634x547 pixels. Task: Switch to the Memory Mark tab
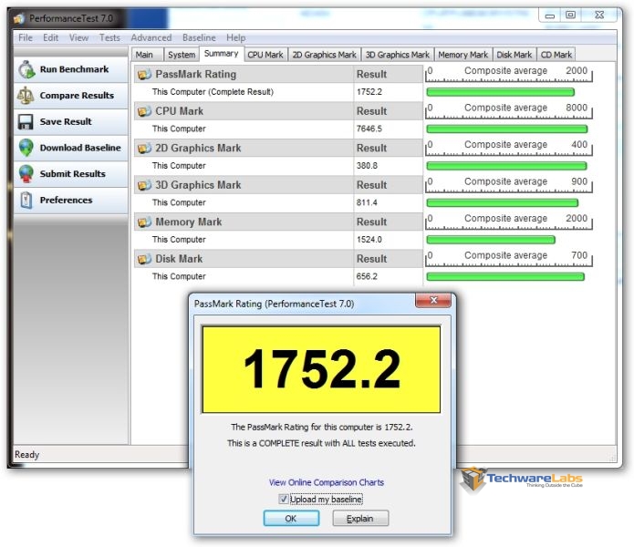[x=463, y=55]
